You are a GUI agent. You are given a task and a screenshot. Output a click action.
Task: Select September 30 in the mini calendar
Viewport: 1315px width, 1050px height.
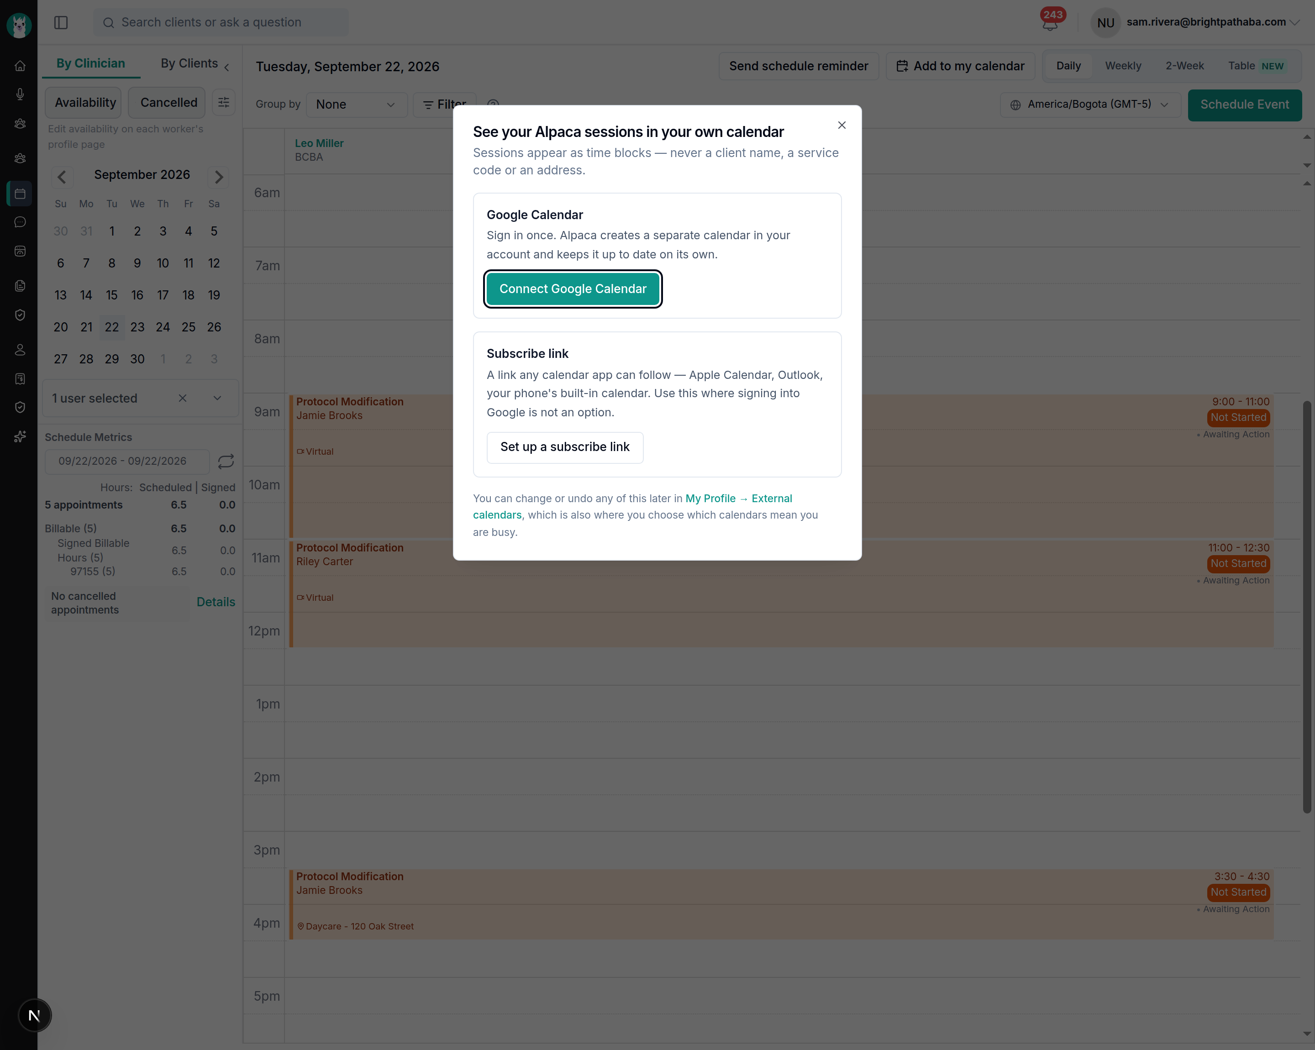click(x=137, y=359)
